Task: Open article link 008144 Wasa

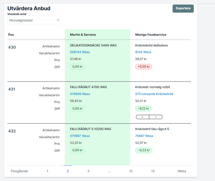Action: point(80,52)
